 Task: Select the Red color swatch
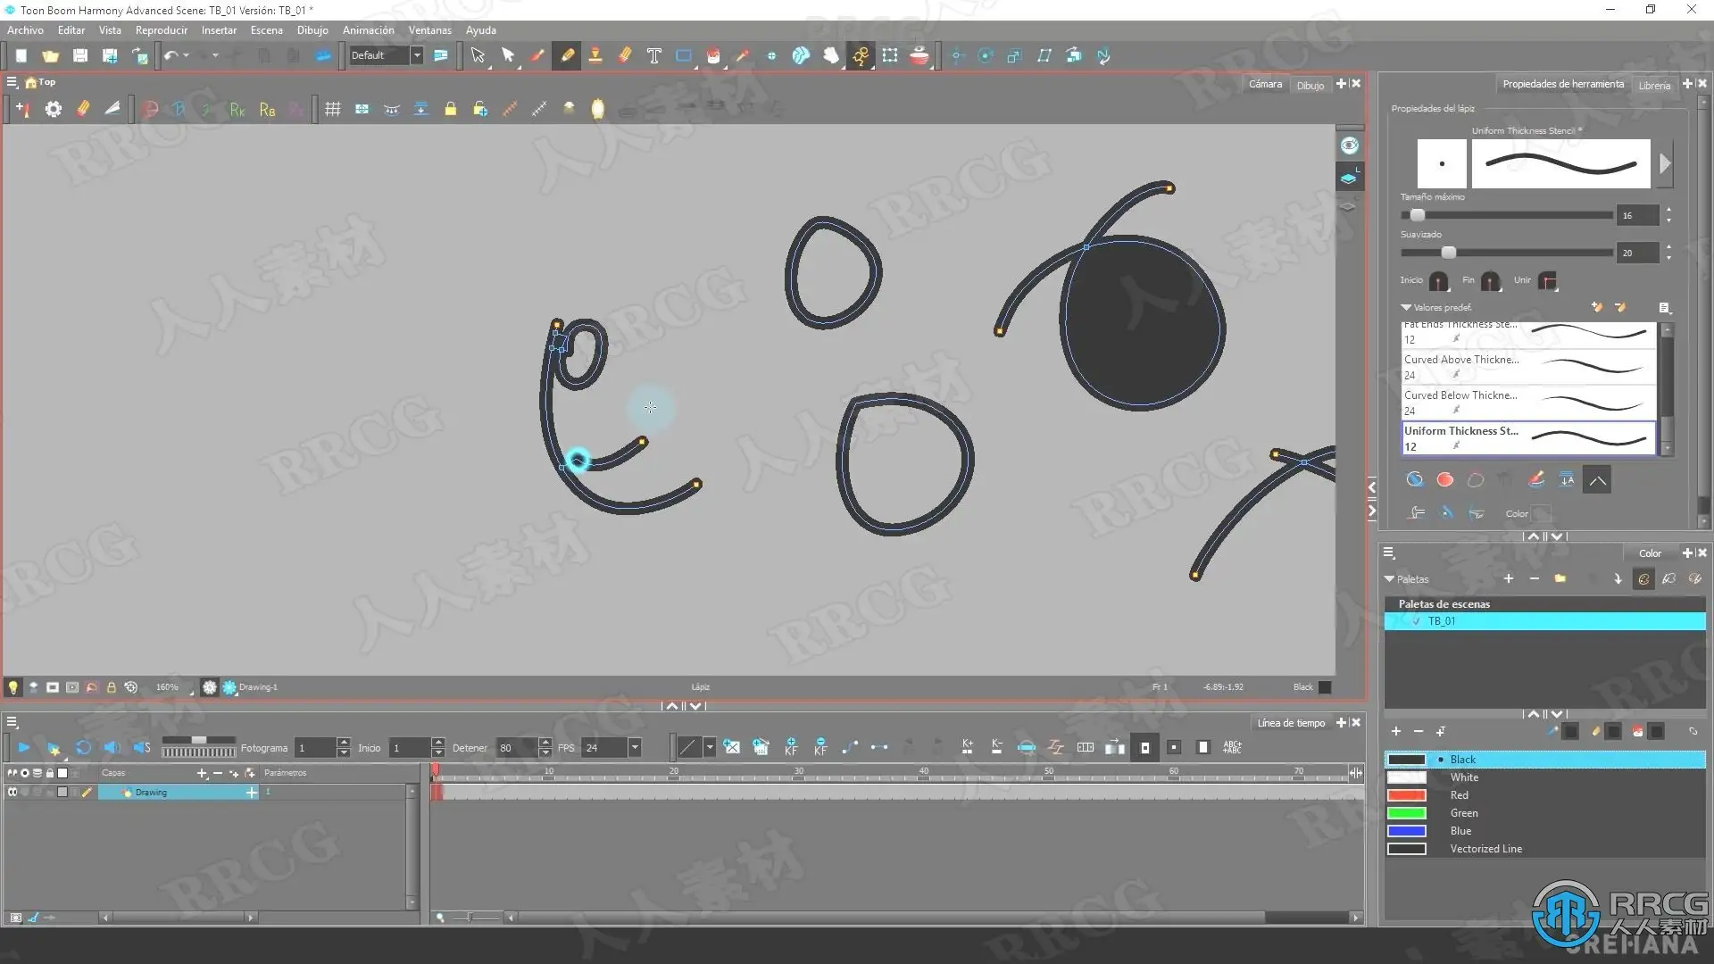click(1407, 795)
